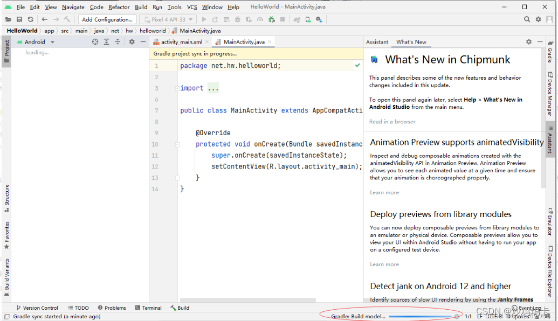Click the Save All toolbar icon
Image resolution: width=558 pixels, height=321 pixels.
pyautogui.click(x=19, y=19)
